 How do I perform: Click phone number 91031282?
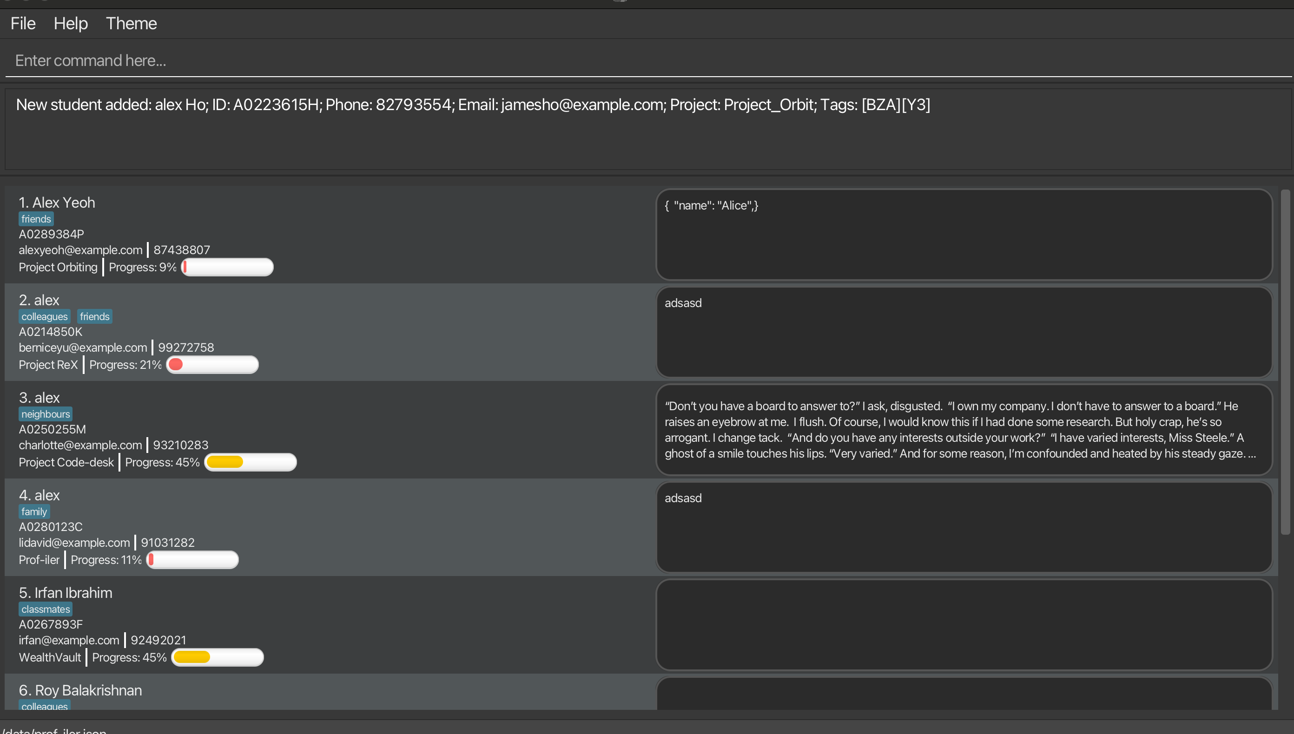pos(167,543)
